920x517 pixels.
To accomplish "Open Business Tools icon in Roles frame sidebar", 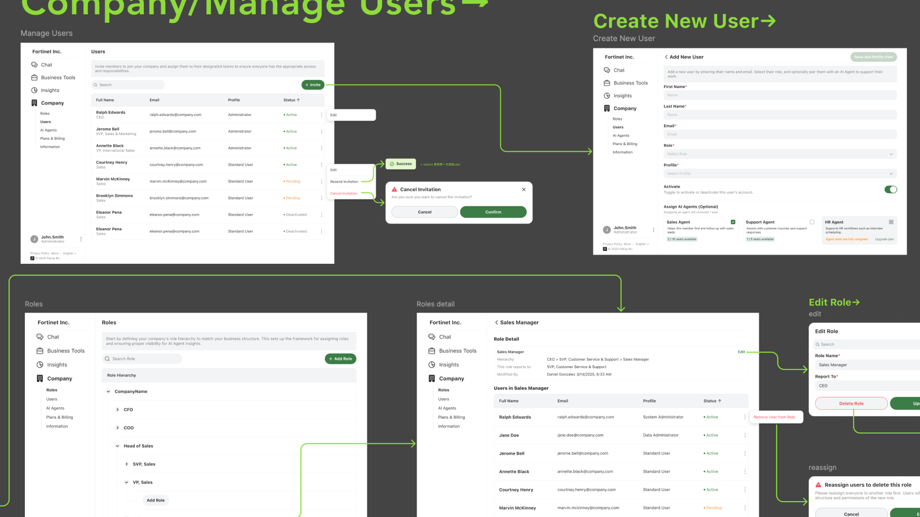I will (x=40, y=351).
